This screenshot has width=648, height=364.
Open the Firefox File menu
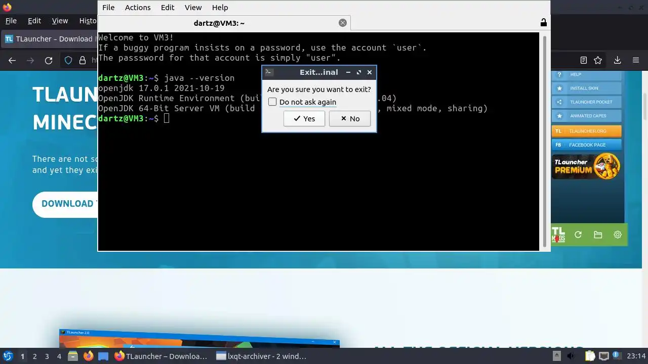pos(11,21)
